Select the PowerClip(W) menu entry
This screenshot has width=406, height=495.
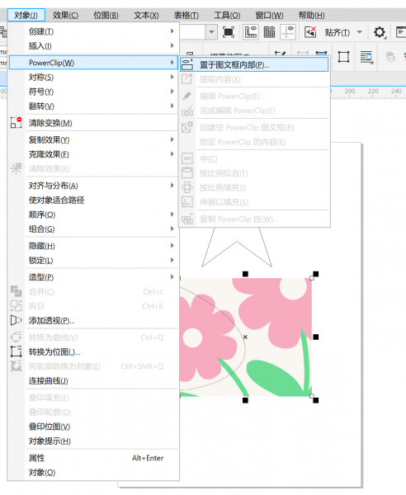pyautogui.click(x=94, y=63)
